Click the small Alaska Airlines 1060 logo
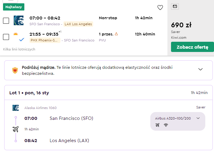214x155 pixels. coord(16,108)
